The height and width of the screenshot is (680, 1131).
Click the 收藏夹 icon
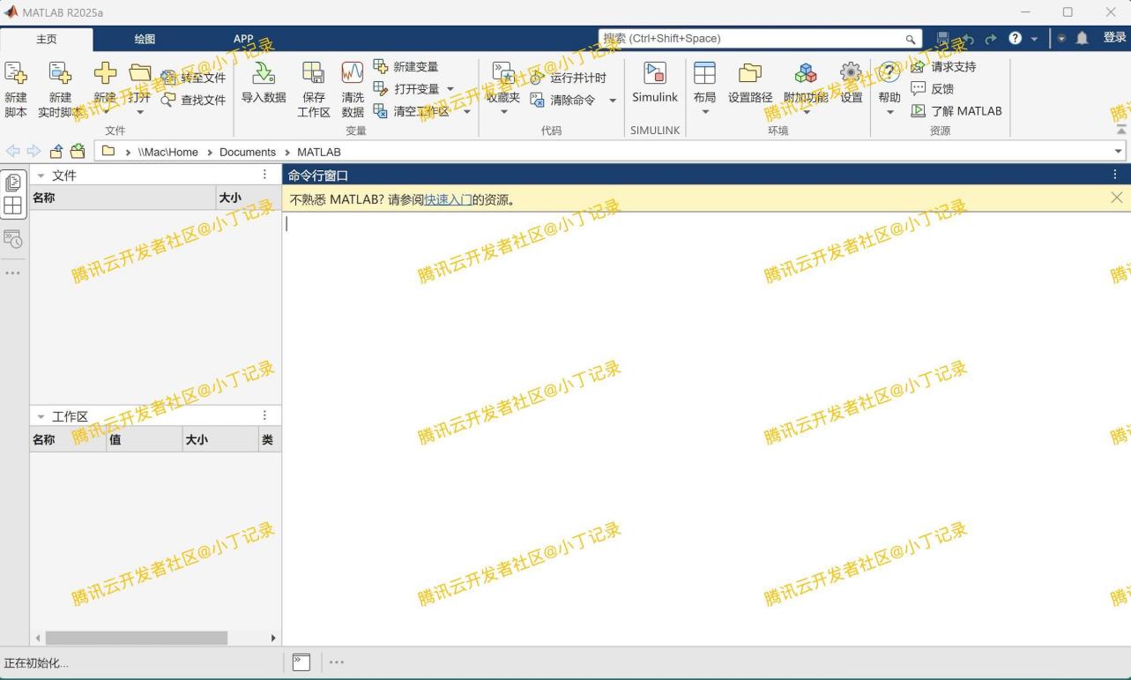coord(503,73)
